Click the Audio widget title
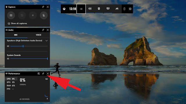This screenshot has width=186, height=104. point(11,30)
